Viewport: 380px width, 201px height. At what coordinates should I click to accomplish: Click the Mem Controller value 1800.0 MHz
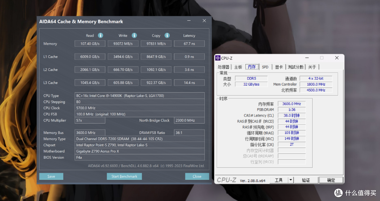tap(316, 84)
